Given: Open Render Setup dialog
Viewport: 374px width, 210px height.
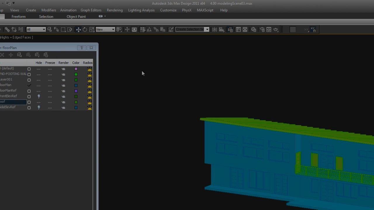Looking at the screenshot, I should pyautogui.click(x=262, y=29).
